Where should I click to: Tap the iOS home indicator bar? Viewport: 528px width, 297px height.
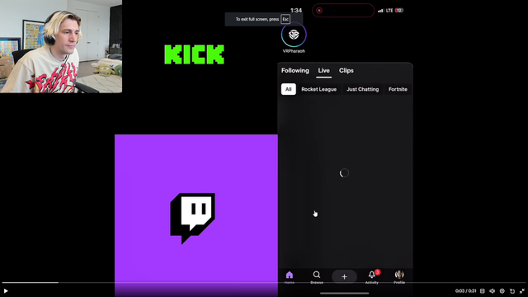[x=344, y=294]
